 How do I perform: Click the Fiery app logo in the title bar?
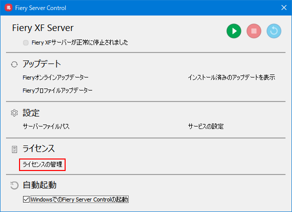tap(9, 8)
